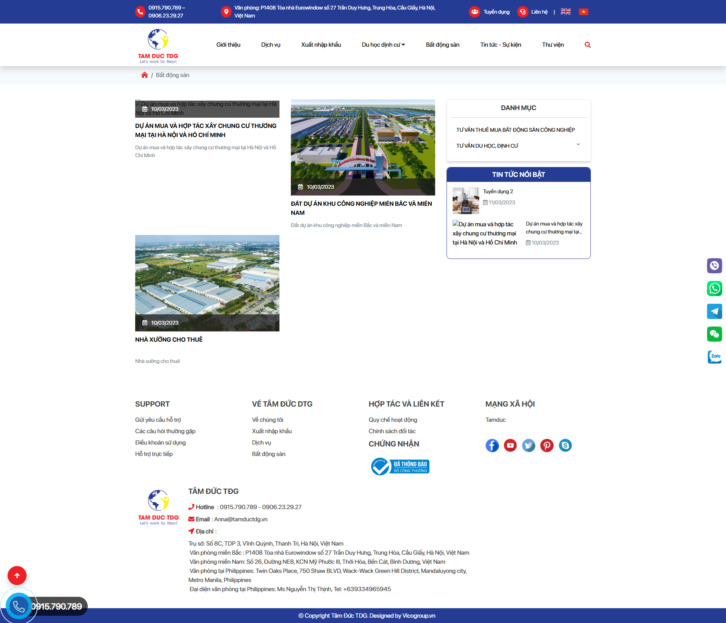This screenshot has height=623, width=726.
Task: Visit the Facebook page icon in footer
Action: (x=492, y=445)
